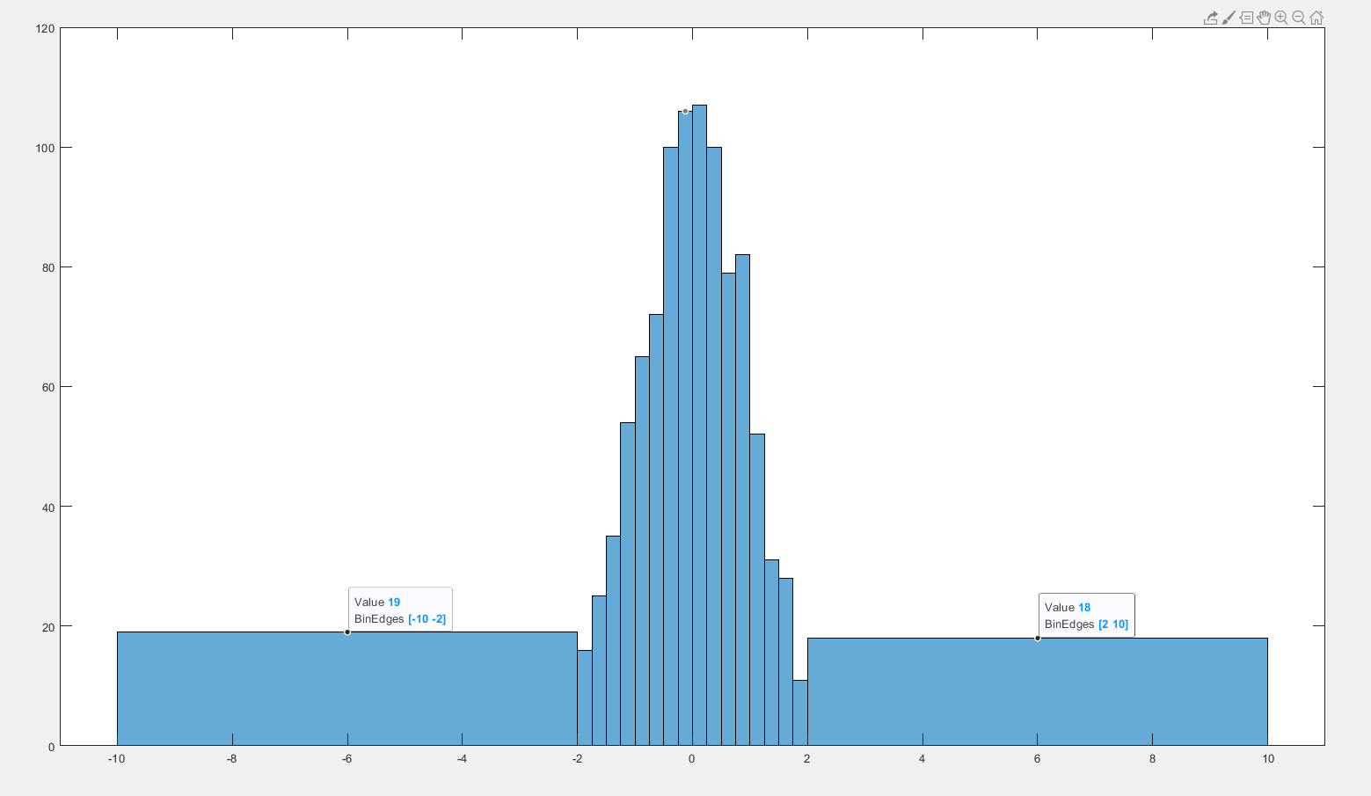The image size is (1371, 796).
Task: Click the bar of height 82 right of peak
Action: coord(743,440)
